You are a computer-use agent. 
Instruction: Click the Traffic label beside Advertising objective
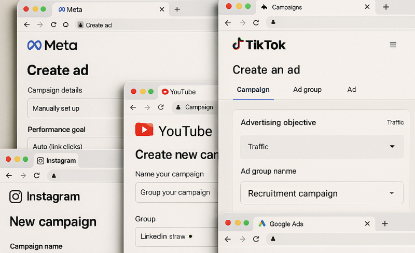coord(395,122)
